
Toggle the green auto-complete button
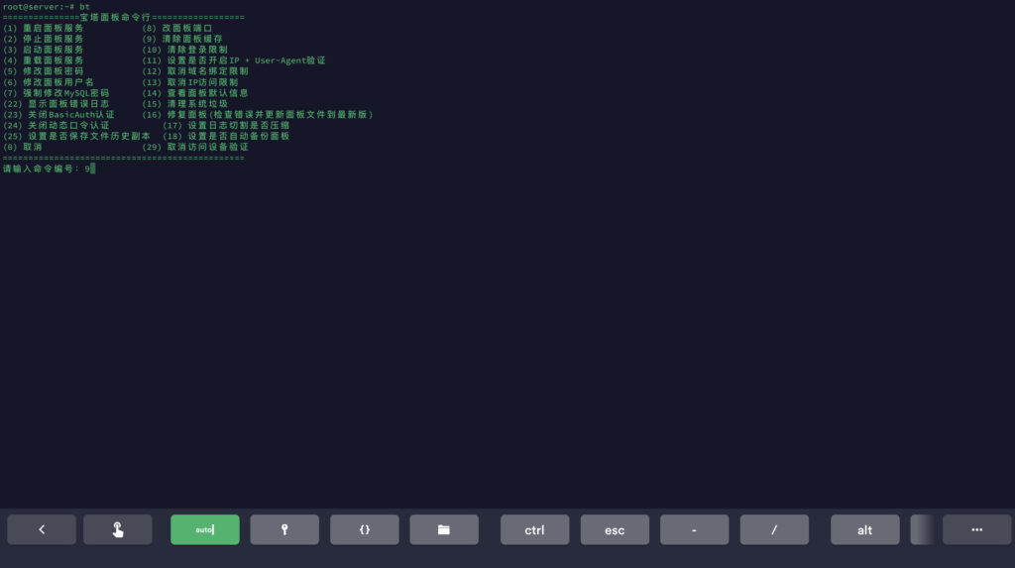click(205, 529)
